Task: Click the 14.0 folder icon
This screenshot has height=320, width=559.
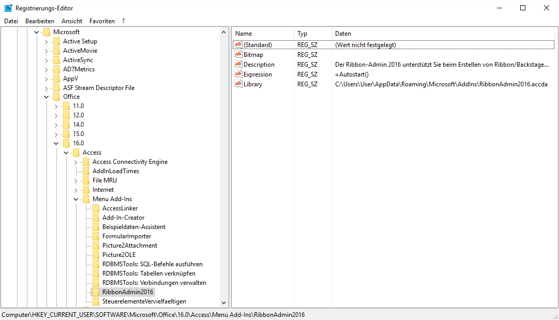Action: [67, 125]
